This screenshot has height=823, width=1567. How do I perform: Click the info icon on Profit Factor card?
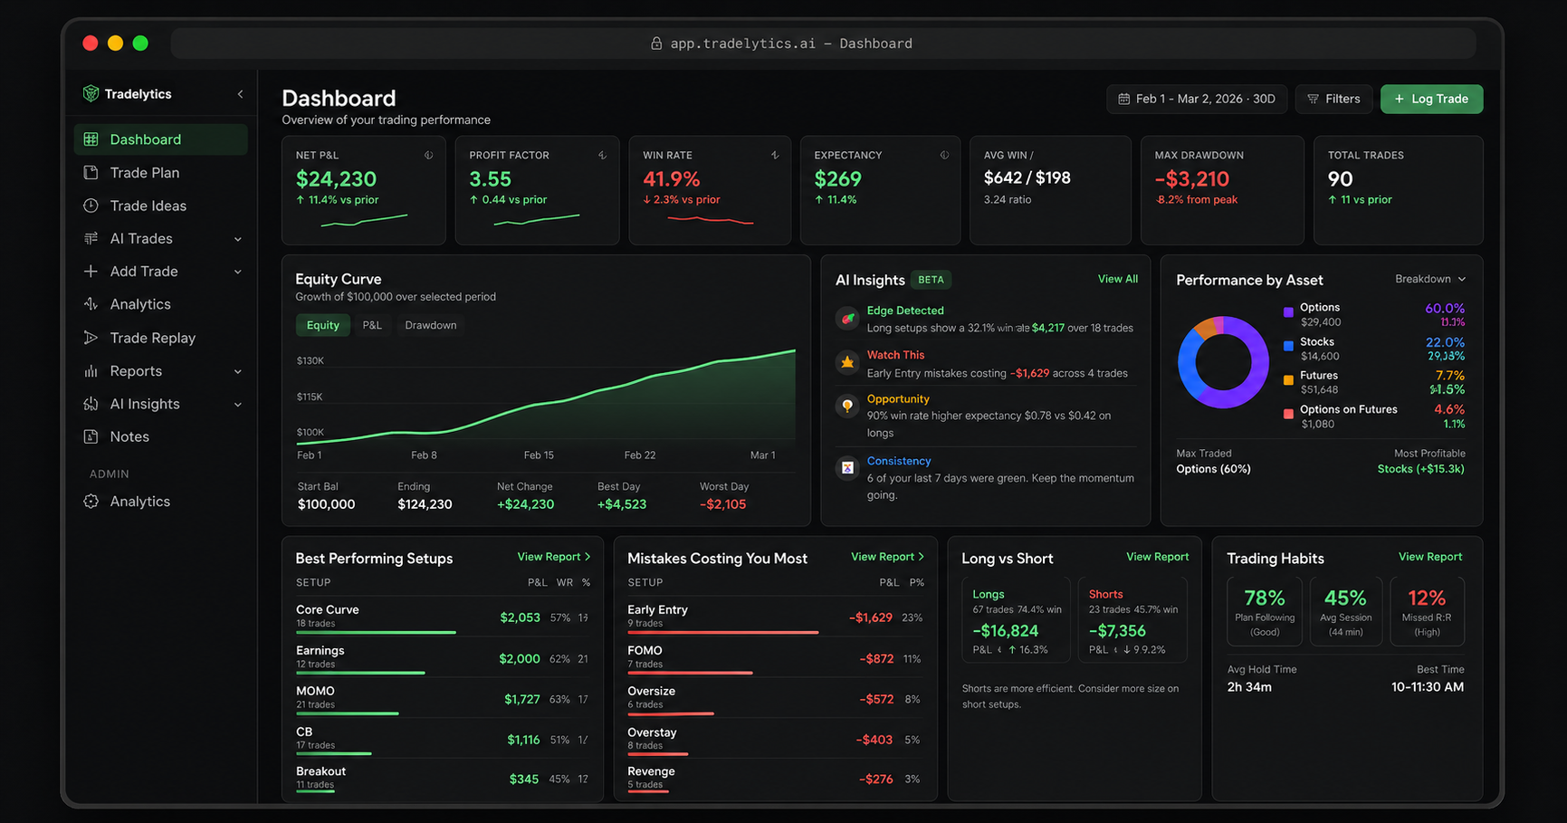(x=602, y=155)
